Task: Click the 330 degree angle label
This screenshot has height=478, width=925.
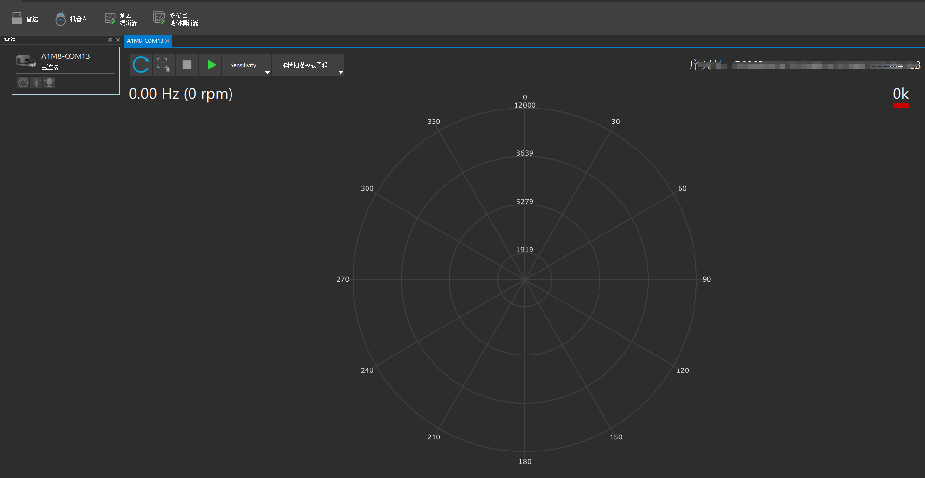Action: (x=434, y=122)
